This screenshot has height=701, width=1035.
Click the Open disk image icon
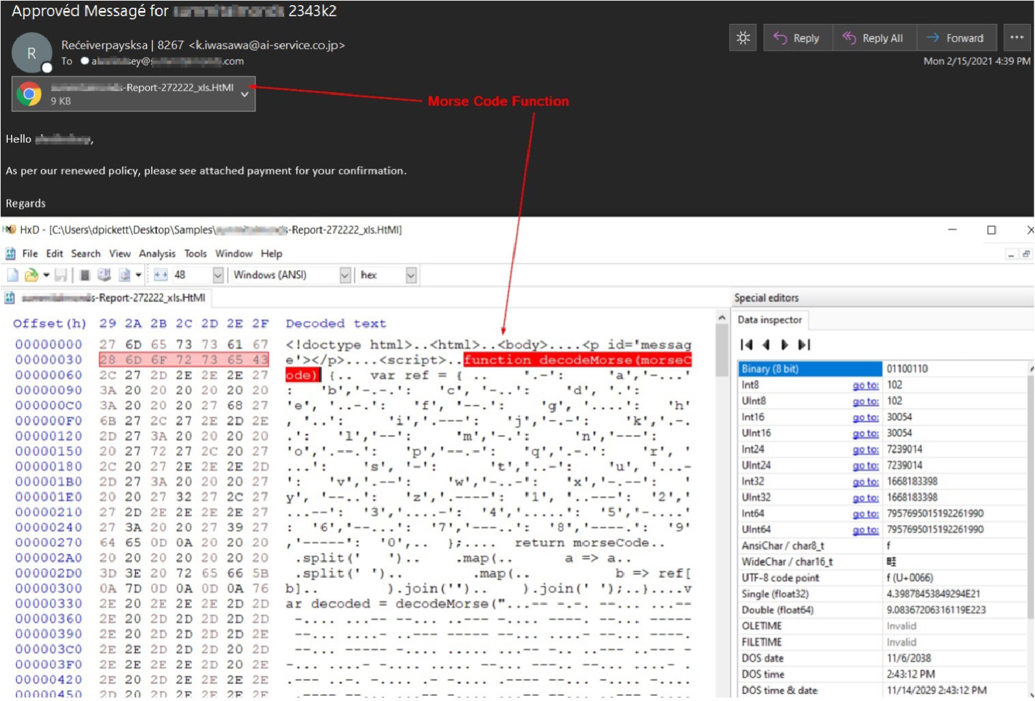(x=125, y=275)
